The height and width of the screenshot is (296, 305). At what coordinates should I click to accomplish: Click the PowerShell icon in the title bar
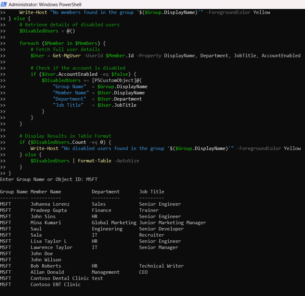(x=4, y=5)
